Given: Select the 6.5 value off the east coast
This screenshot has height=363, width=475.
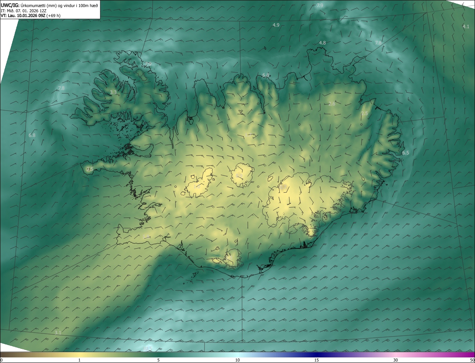Looking at the screenshot, I should pyautogui.click(x=406, y=153).
